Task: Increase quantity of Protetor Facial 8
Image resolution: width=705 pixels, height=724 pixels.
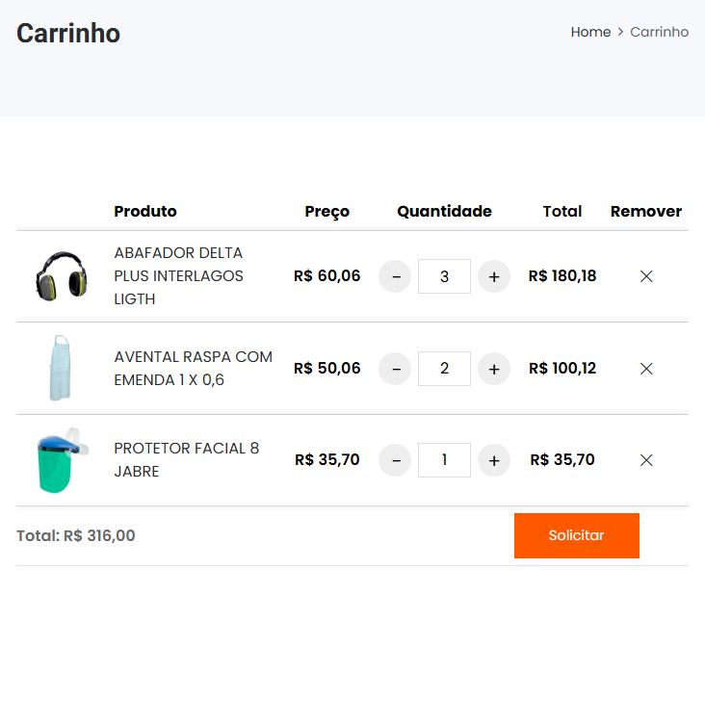Action: tap(494, 460)
